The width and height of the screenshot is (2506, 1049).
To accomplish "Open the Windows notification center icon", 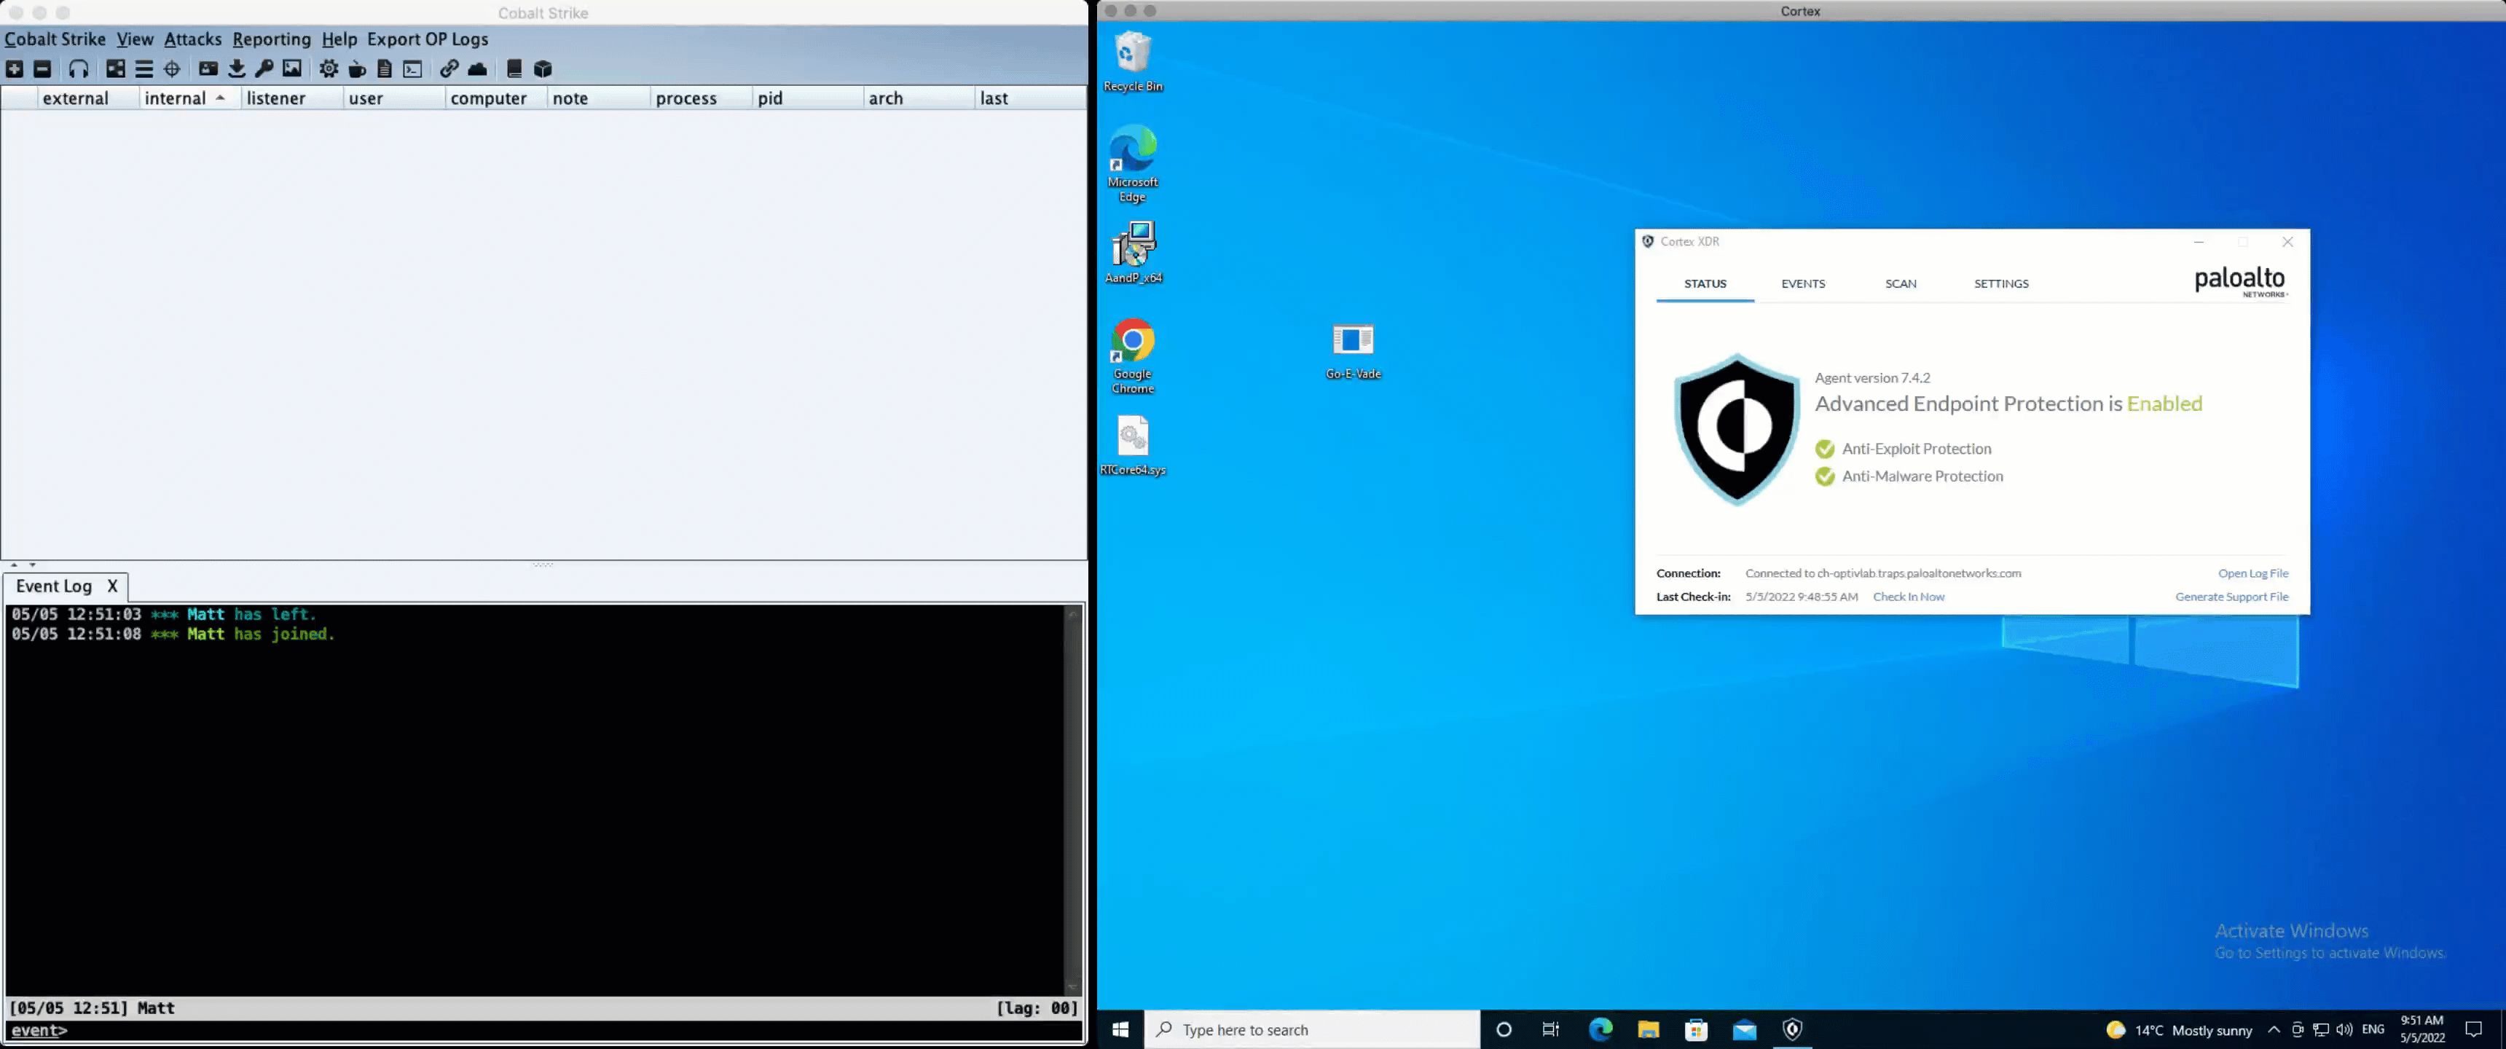I will click(x=2473, y=1029).
